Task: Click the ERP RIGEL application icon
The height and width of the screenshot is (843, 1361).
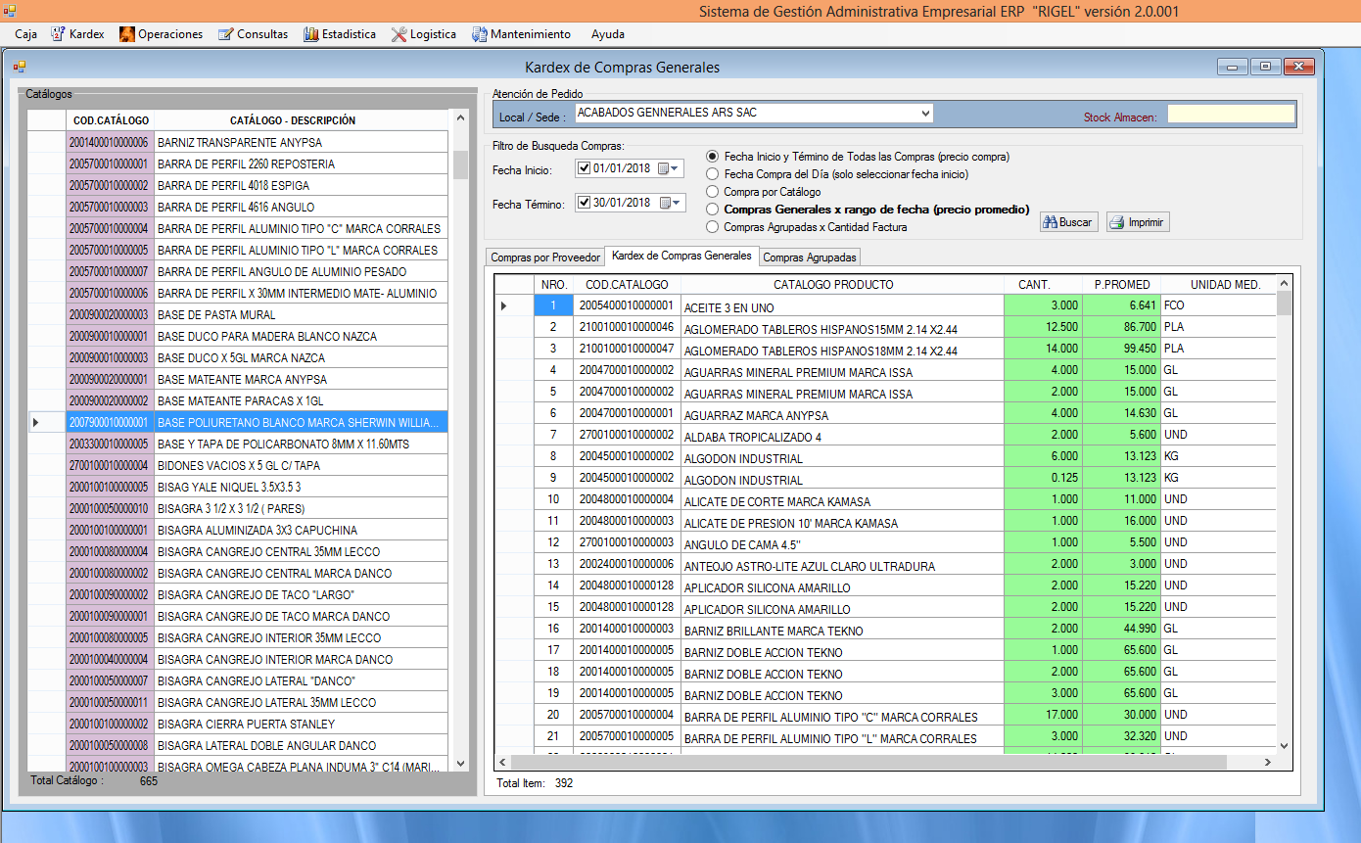Action: [10, 10]
